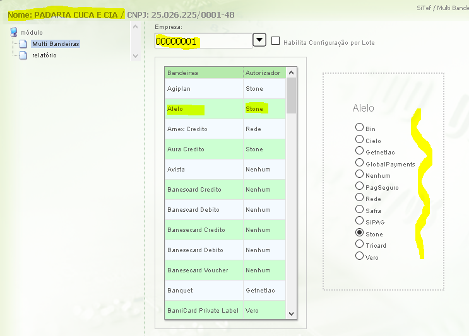The image size is (469, 336).
Task: Select the SiPAG radio option
Action: point(359,221)
